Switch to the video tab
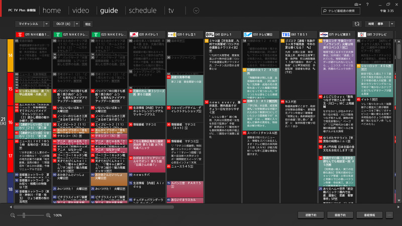402x226 pixels. coord(81,11)
